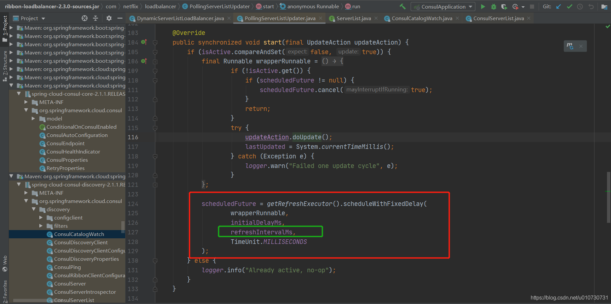Screen dimensions: 611x304
Task: Click override gutter icon on line 104
Action: [x=144, y=42]
